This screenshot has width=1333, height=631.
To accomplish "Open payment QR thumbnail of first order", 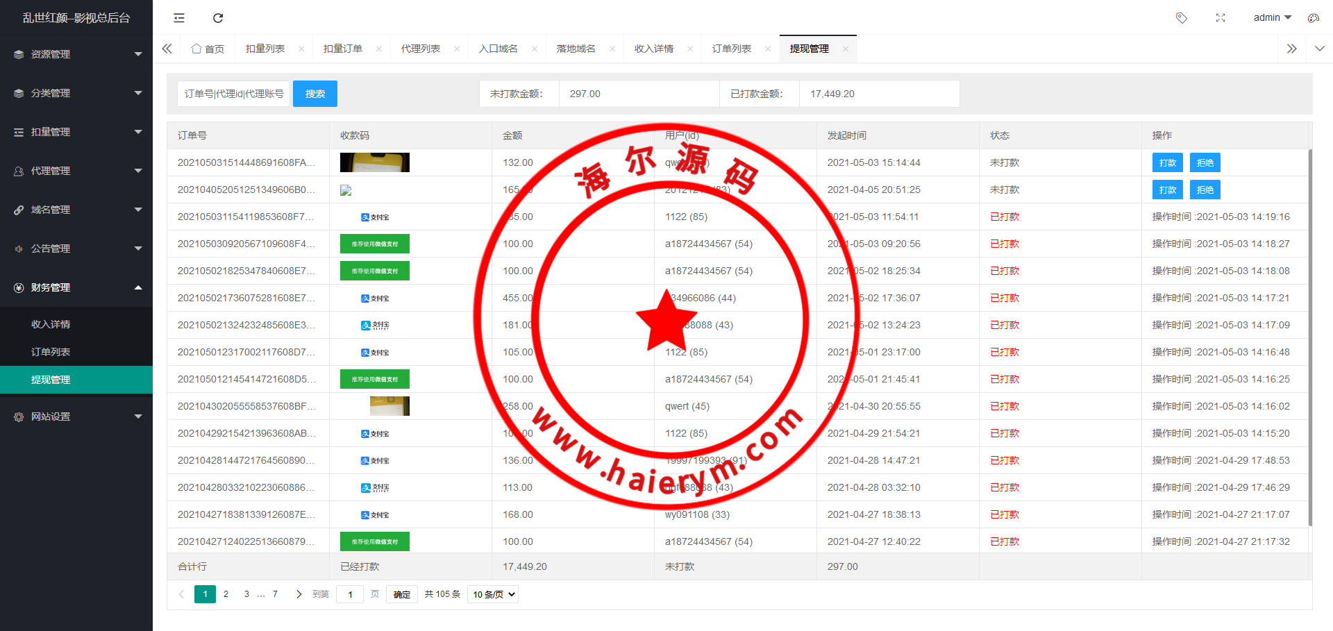I will 374,162.
